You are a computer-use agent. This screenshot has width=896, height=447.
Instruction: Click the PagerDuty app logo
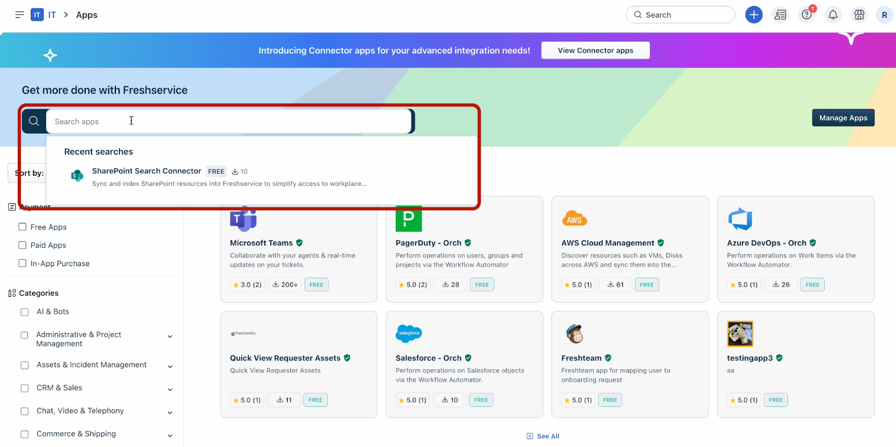[409, 219]
